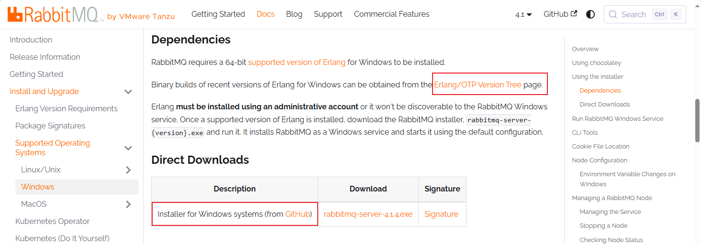This screenshot has width=701, height=244.
Task: Follow the supported version of Erlang link
Action: (x=297, y=62)
